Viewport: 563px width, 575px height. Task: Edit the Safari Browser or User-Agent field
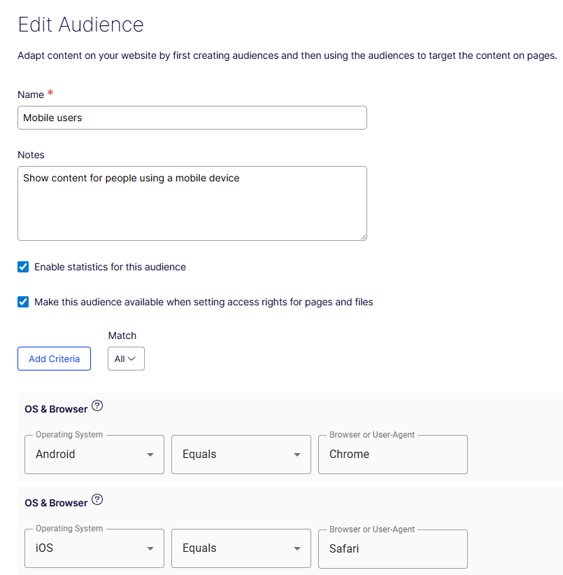pos(392,548)
